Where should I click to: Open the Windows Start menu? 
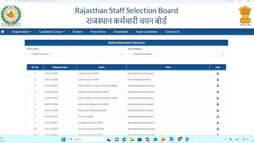(x=63, y=139)
